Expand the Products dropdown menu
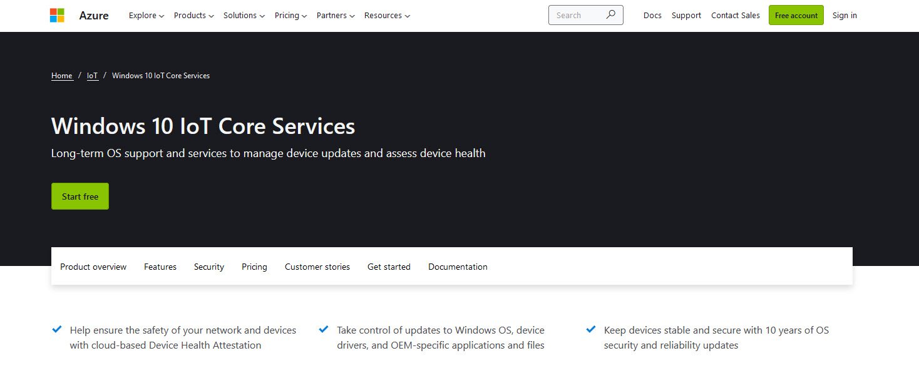 tap(194, 16)
